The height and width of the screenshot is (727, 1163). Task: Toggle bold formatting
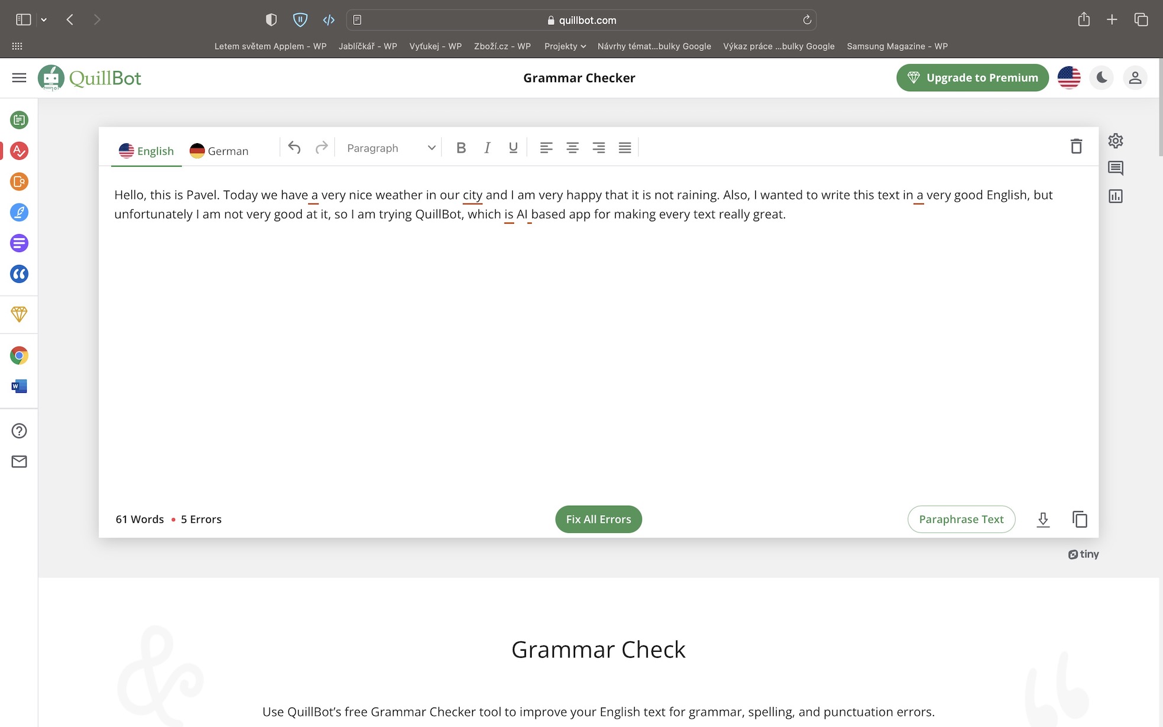click(461, 148)
